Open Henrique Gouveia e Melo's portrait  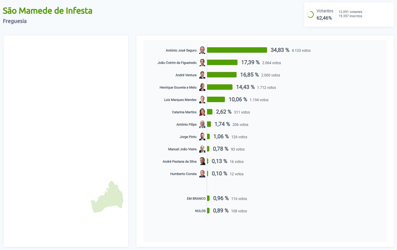click(202, 87)
